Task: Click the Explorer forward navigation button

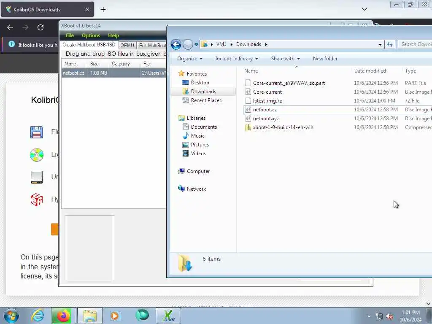Action: 188,44
